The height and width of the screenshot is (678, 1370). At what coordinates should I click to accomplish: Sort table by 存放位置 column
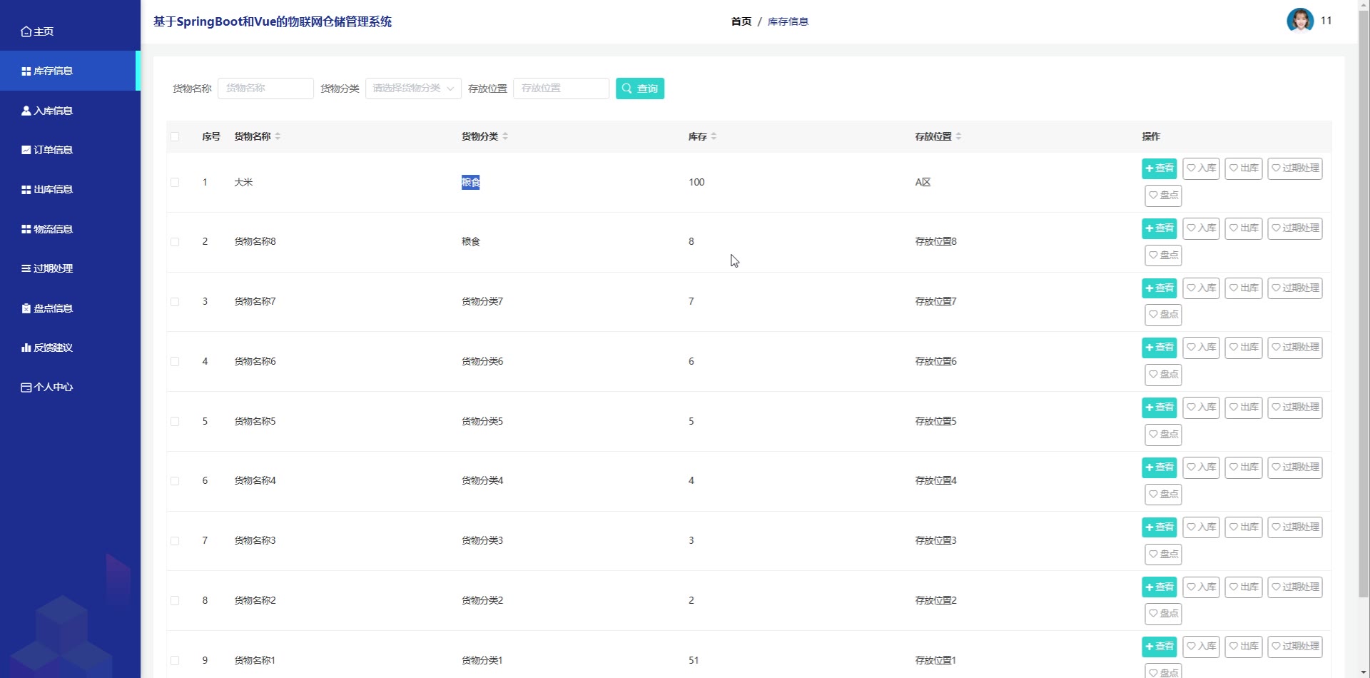[958, 136]
